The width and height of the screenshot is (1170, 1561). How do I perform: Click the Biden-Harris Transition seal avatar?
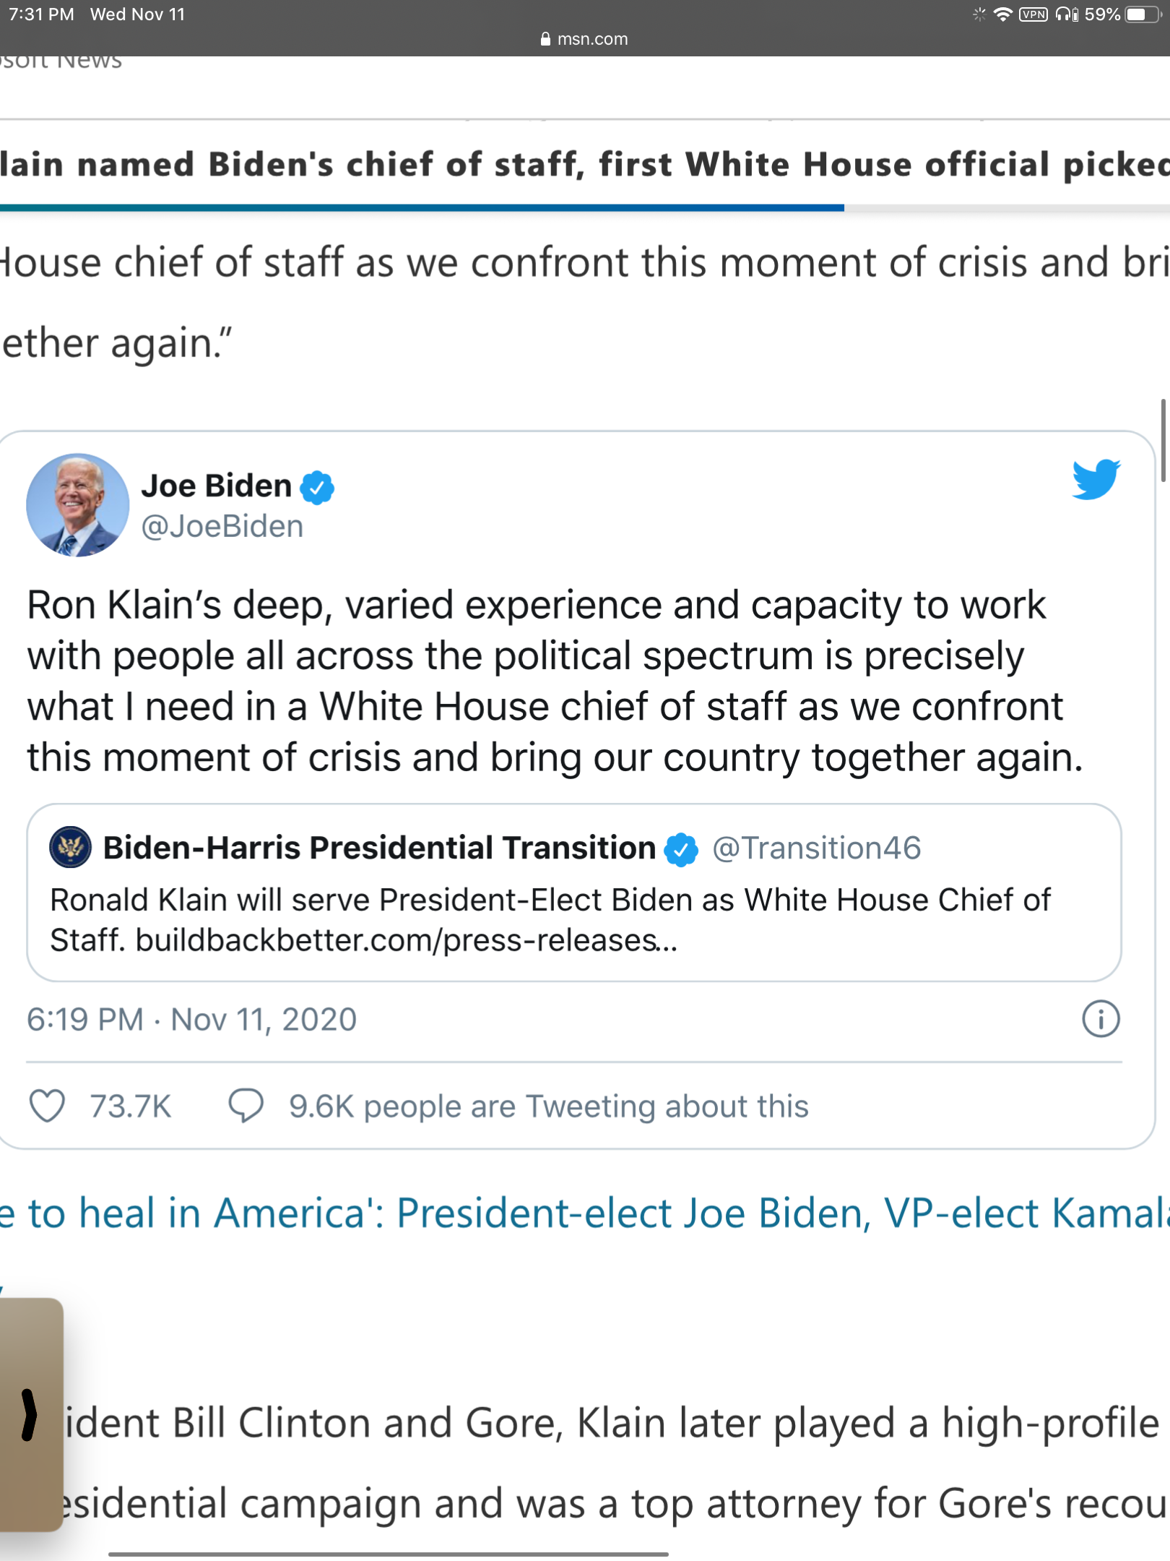[70, 847]
